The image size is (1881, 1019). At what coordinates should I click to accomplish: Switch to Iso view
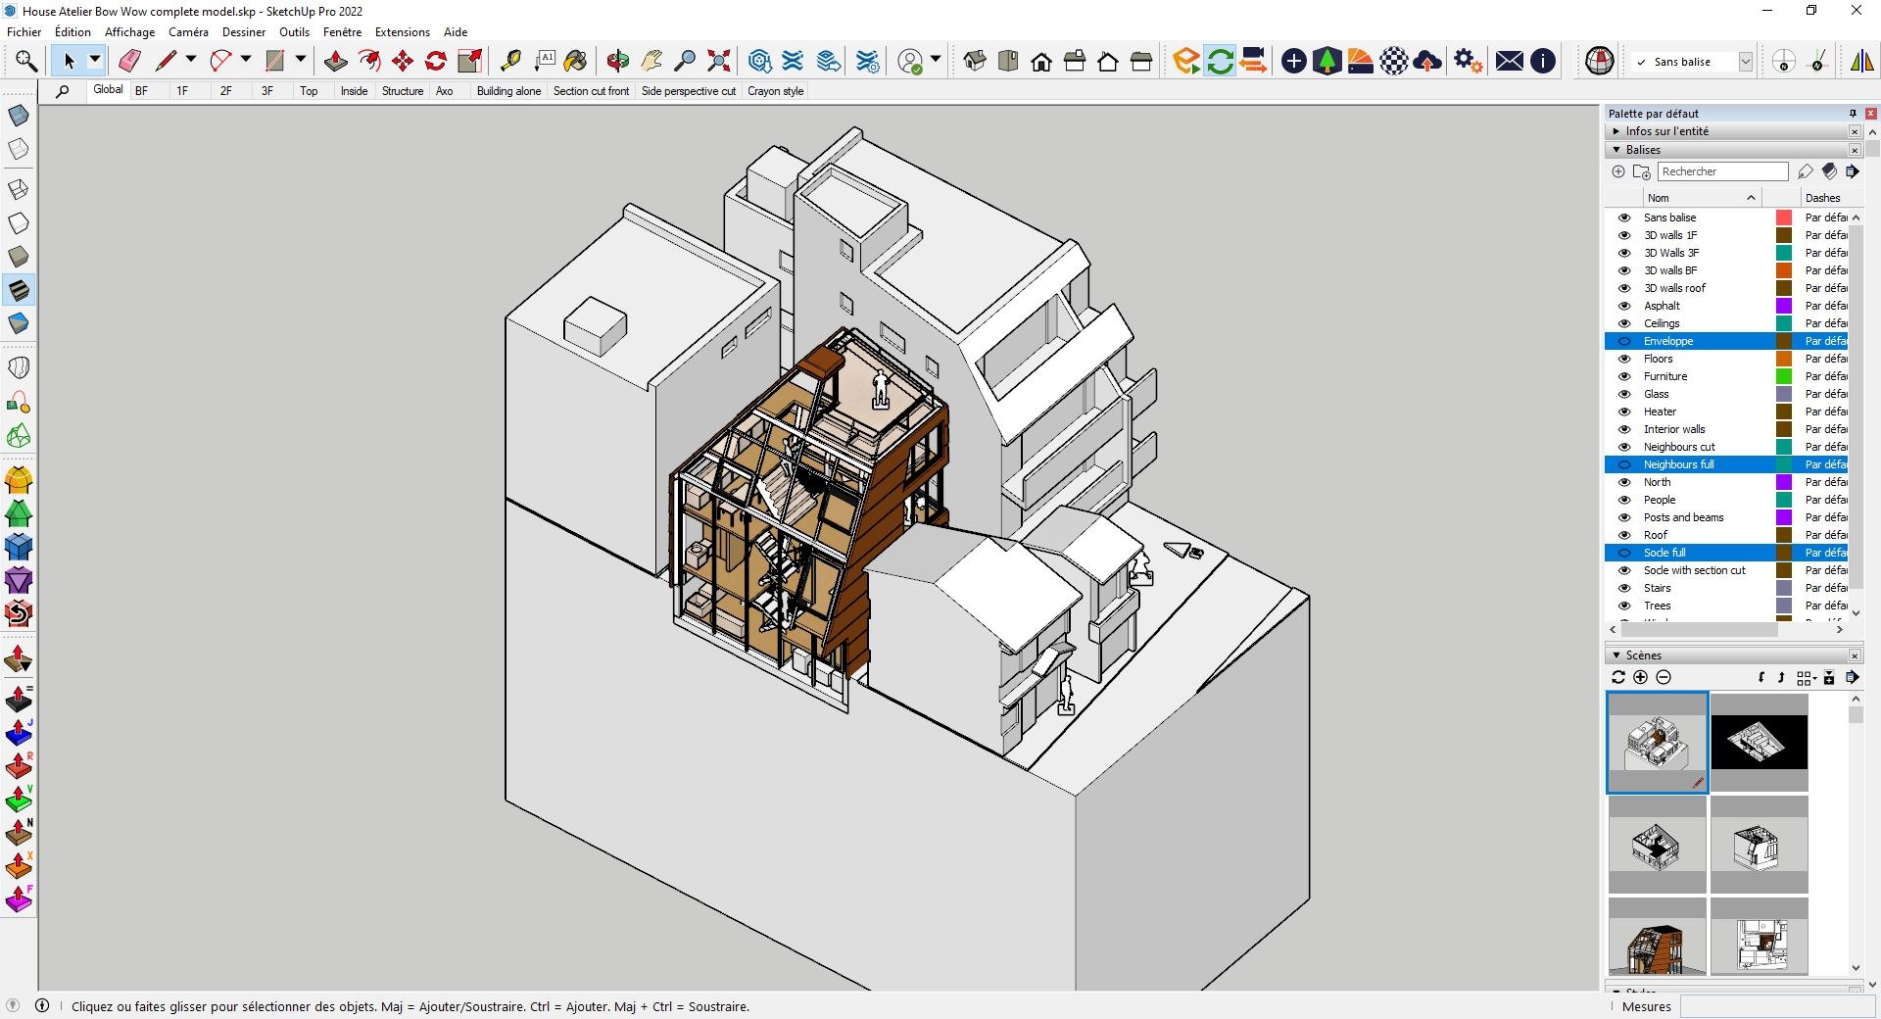pos(975,61)
